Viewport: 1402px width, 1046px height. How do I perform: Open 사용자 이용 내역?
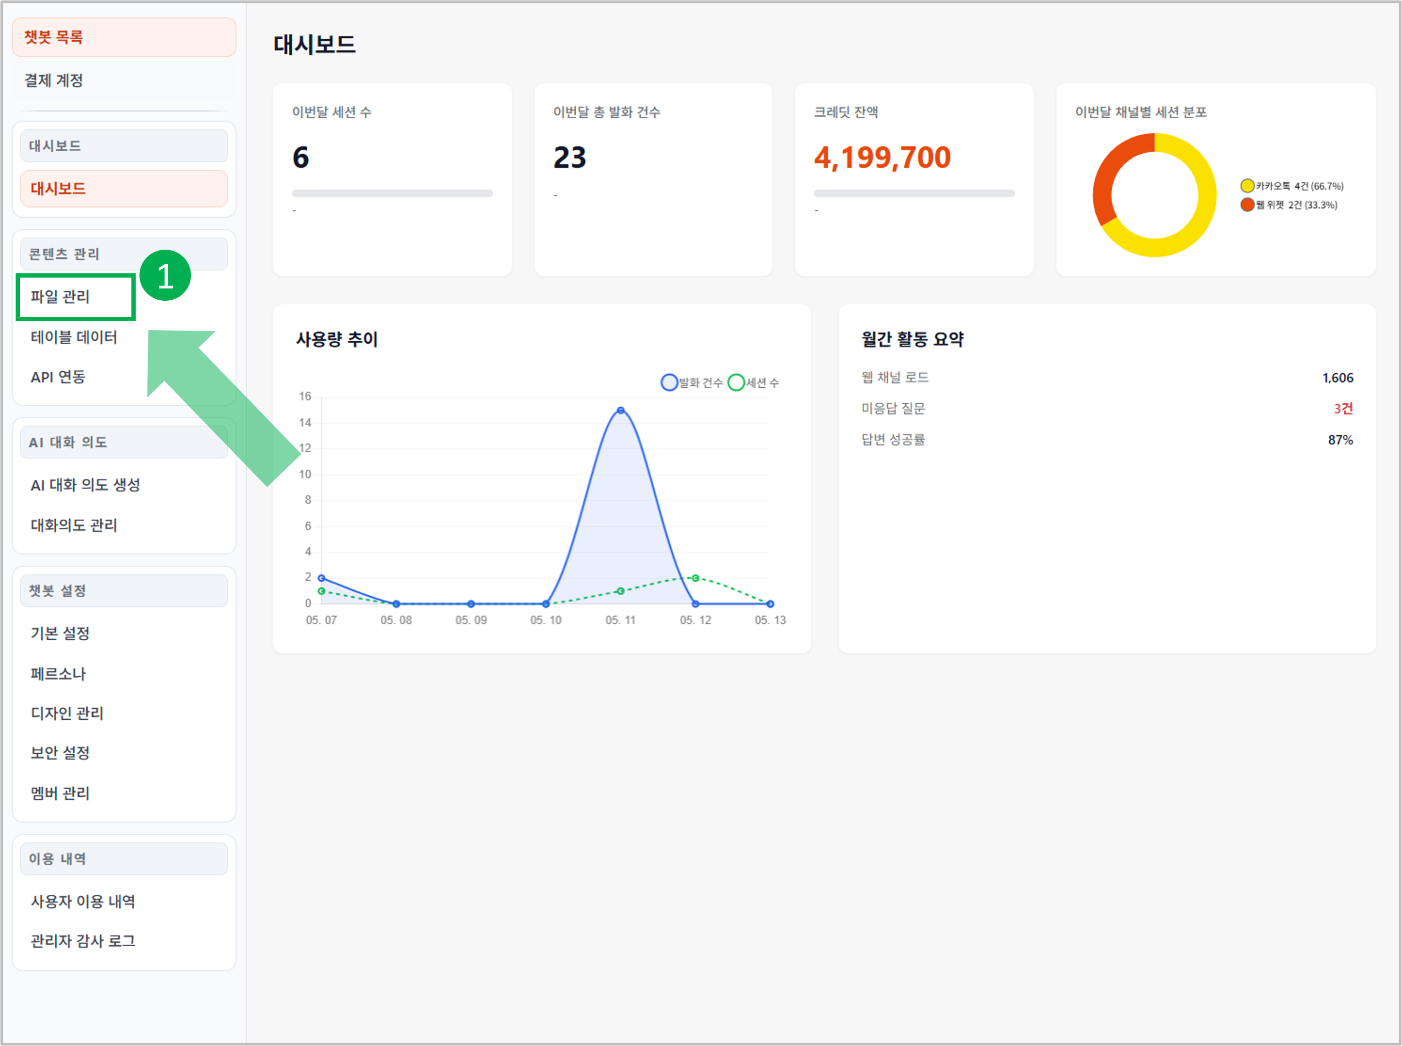click(x=83, y=902)
